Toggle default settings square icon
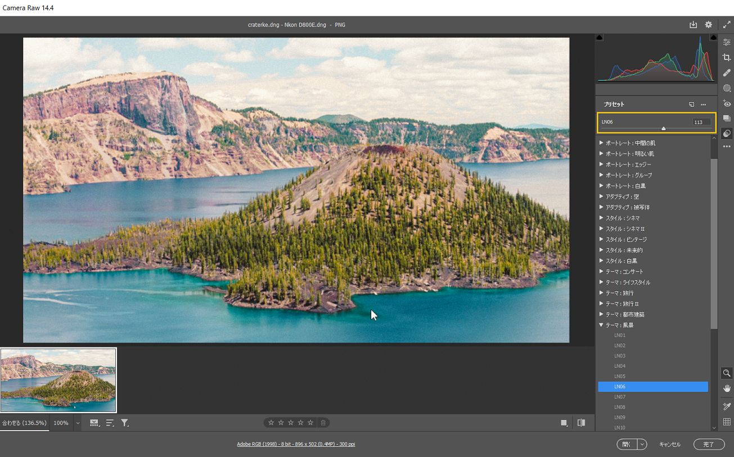The width and height of the screenshot is (734, 457). pos(564,423)
